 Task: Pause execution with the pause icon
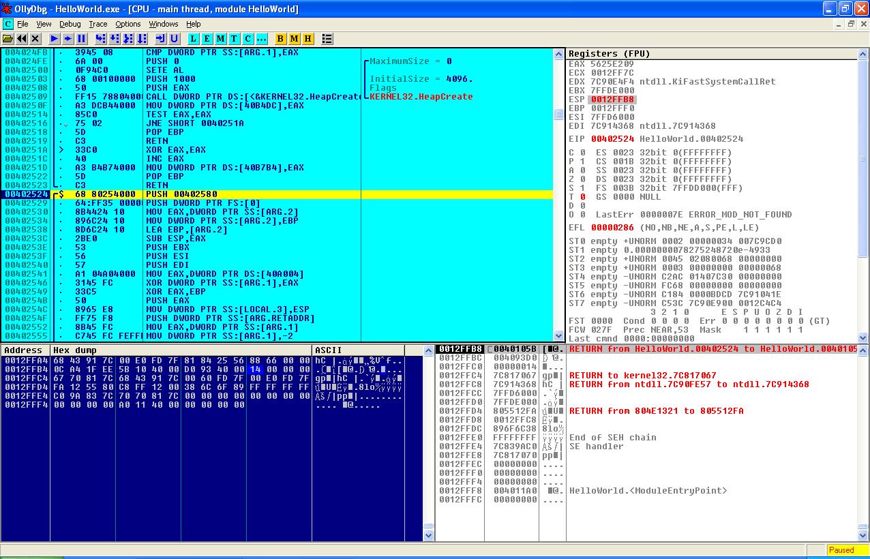tap(82, 39)
